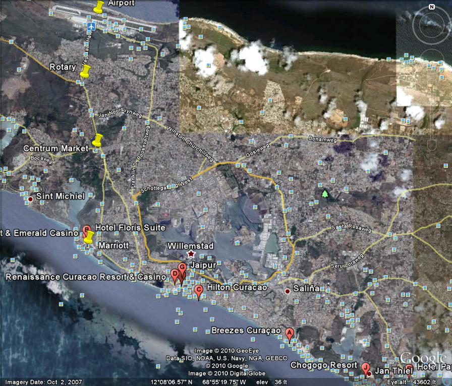Click the Move joystick circle
Viewport: 452px width, 386px height.
tap(431, 62)
